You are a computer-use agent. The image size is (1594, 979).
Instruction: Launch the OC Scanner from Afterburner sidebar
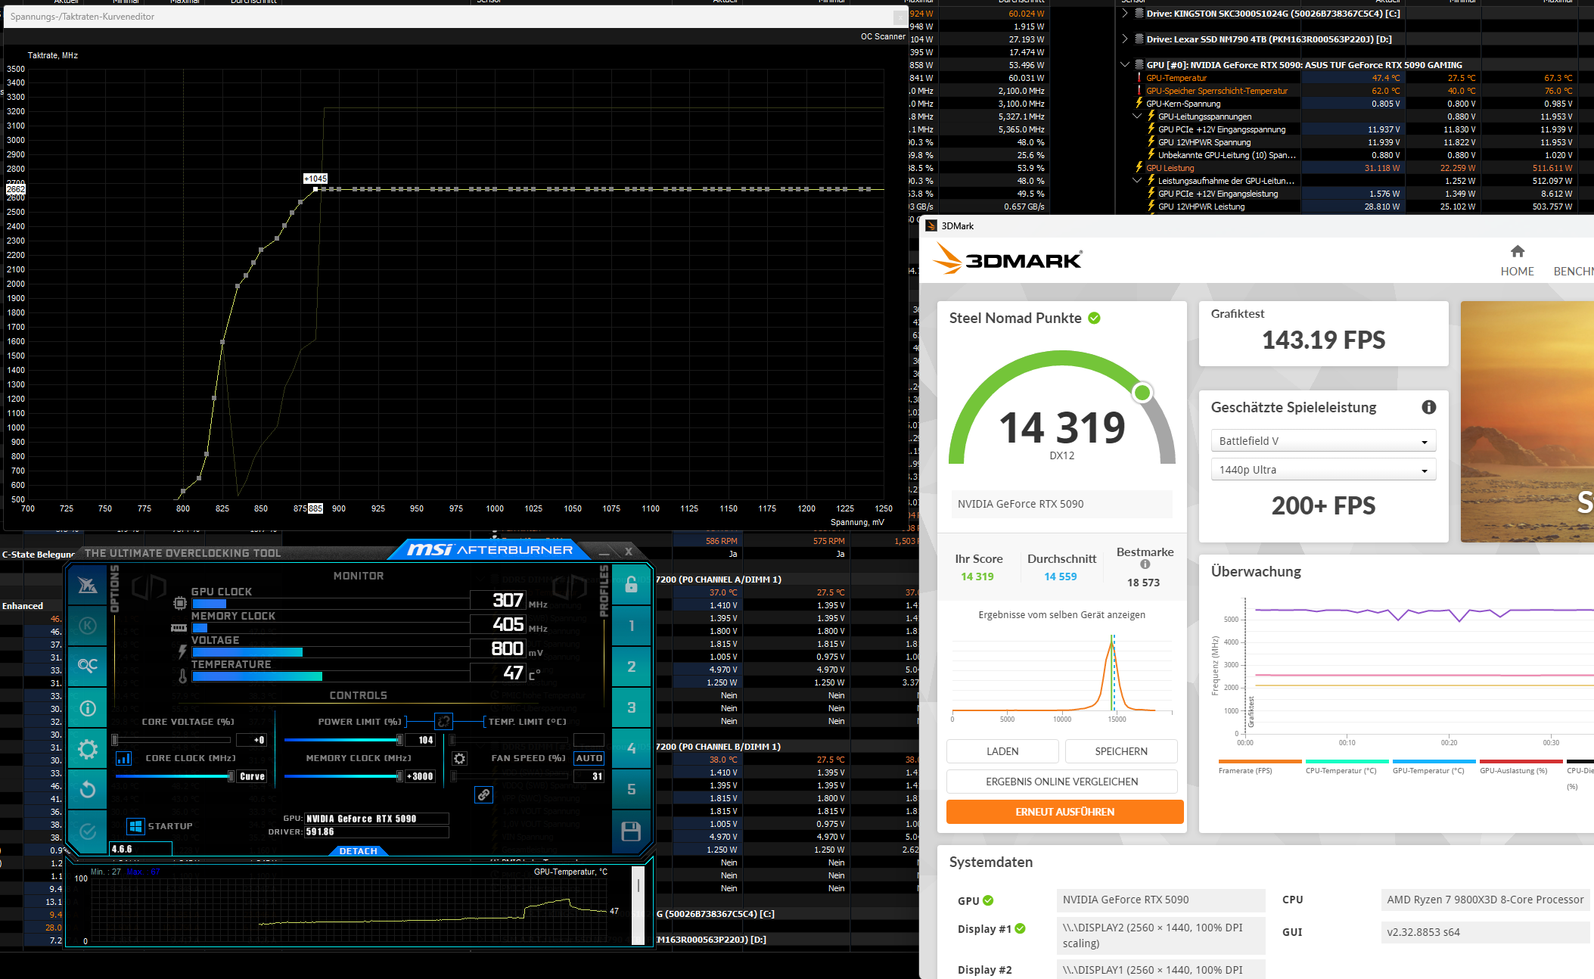coord(88,666)
